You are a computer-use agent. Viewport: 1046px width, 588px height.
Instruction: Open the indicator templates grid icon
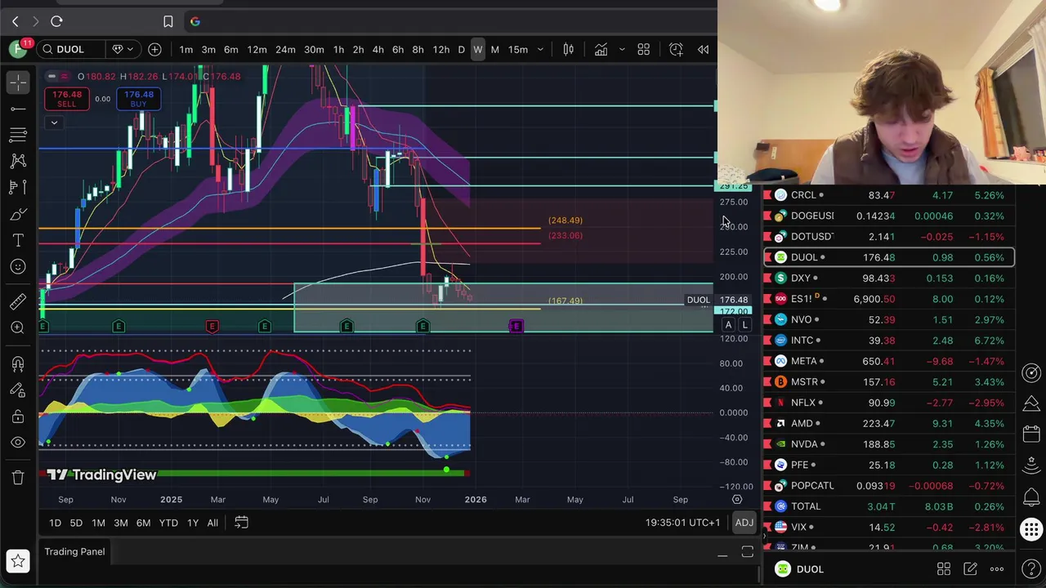pos(643,50)
